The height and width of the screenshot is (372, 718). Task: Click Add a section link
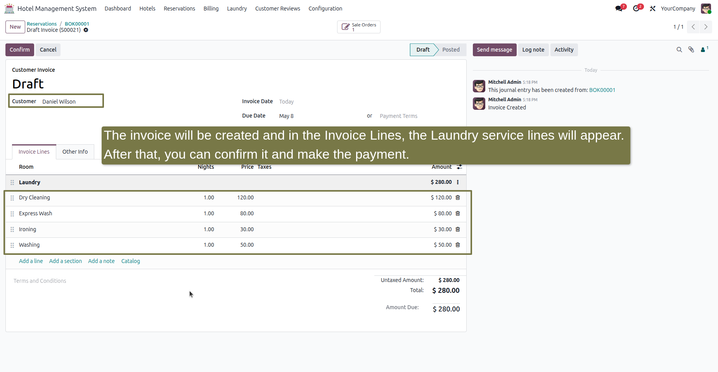[x=66, y=261]
